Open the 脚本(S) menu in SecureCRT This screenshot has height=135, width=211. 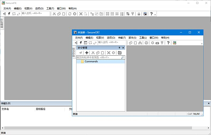pos(133,37)
